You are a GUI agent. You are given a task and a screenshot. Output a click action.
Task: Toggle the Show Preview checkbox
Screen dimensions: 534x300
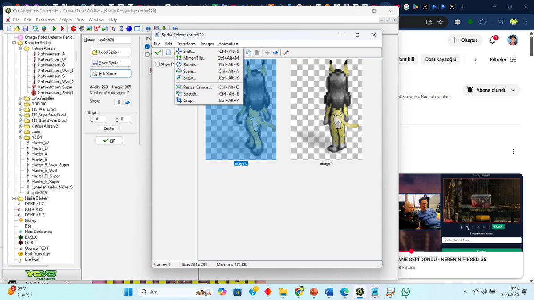point(157,64)
